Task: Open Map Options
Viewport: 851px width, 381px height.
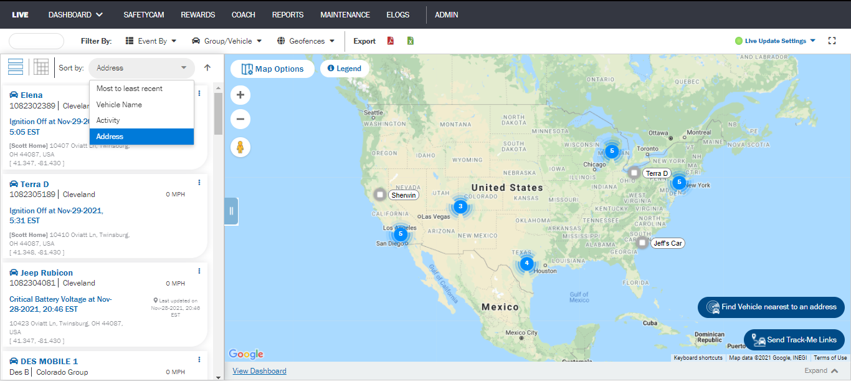Action: 272,69
